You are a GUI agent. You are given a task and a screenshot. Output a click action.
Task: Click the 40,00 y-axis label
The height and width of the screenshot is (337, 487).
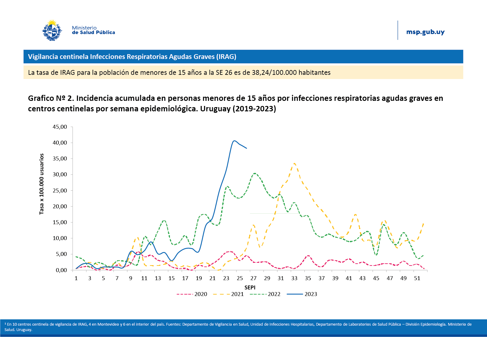pos(60,142)
